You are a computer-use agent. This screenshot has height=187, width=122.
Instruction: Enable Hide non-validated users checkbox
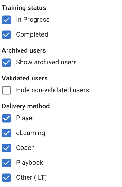point(7,90)
